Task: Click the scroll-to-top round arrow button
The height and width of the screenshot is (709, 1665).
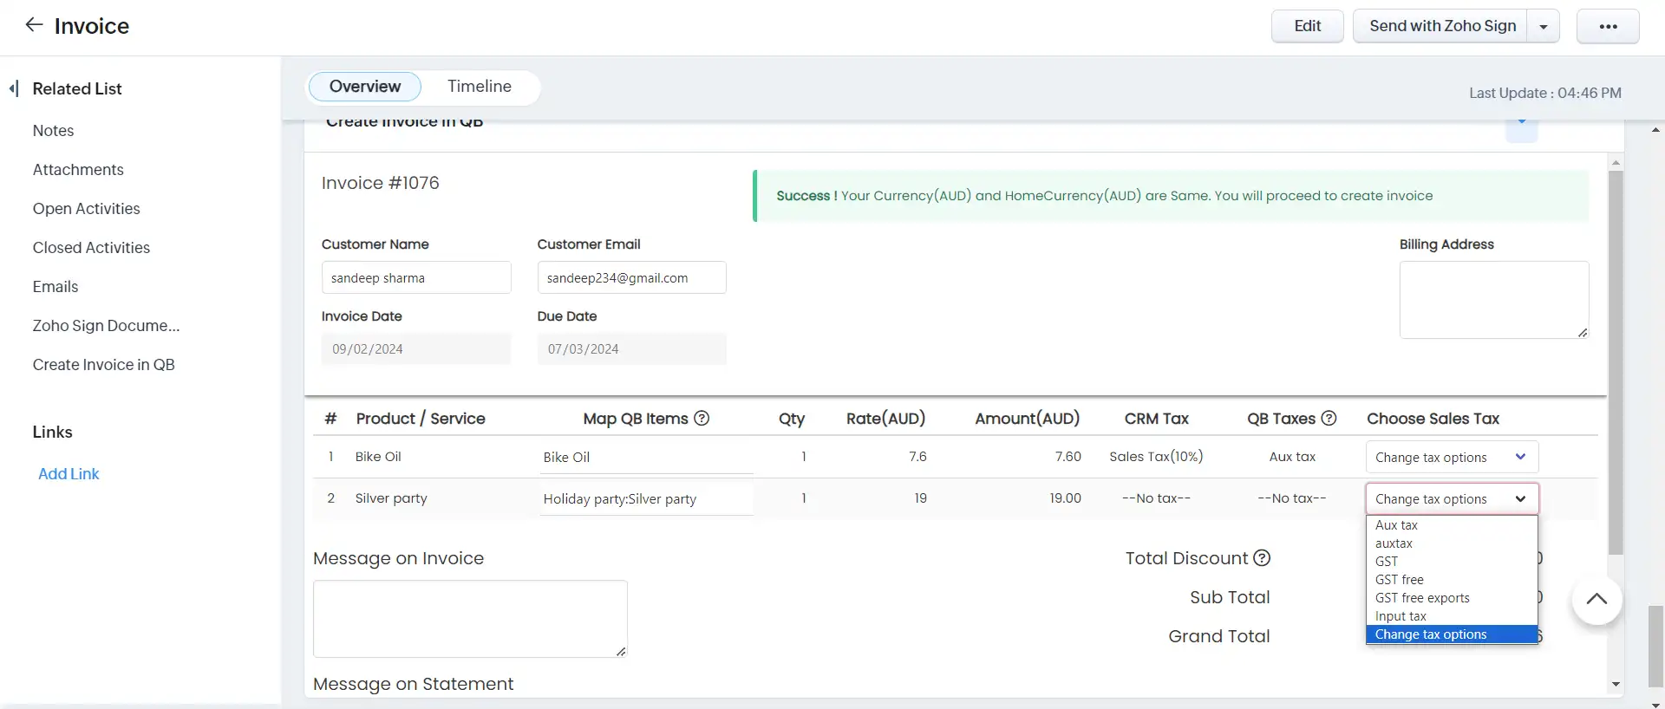Action: (1596, 599)
